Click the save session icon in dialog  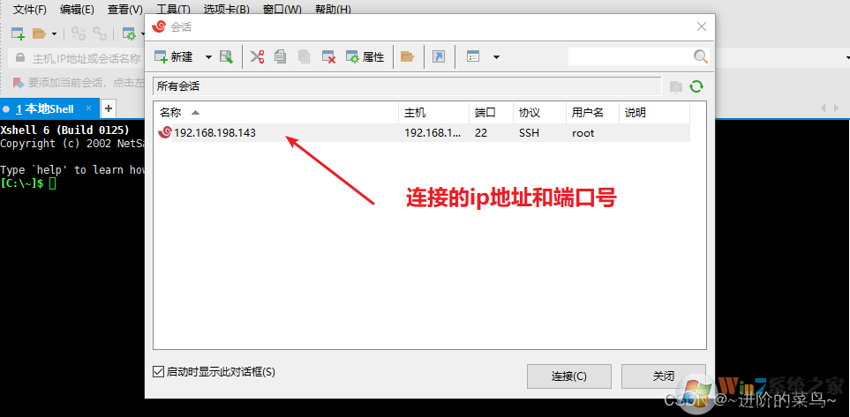tap(226, 56)
